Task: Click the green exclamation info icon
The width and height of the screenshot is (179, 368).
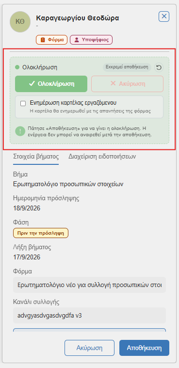Action: point(20,131)
